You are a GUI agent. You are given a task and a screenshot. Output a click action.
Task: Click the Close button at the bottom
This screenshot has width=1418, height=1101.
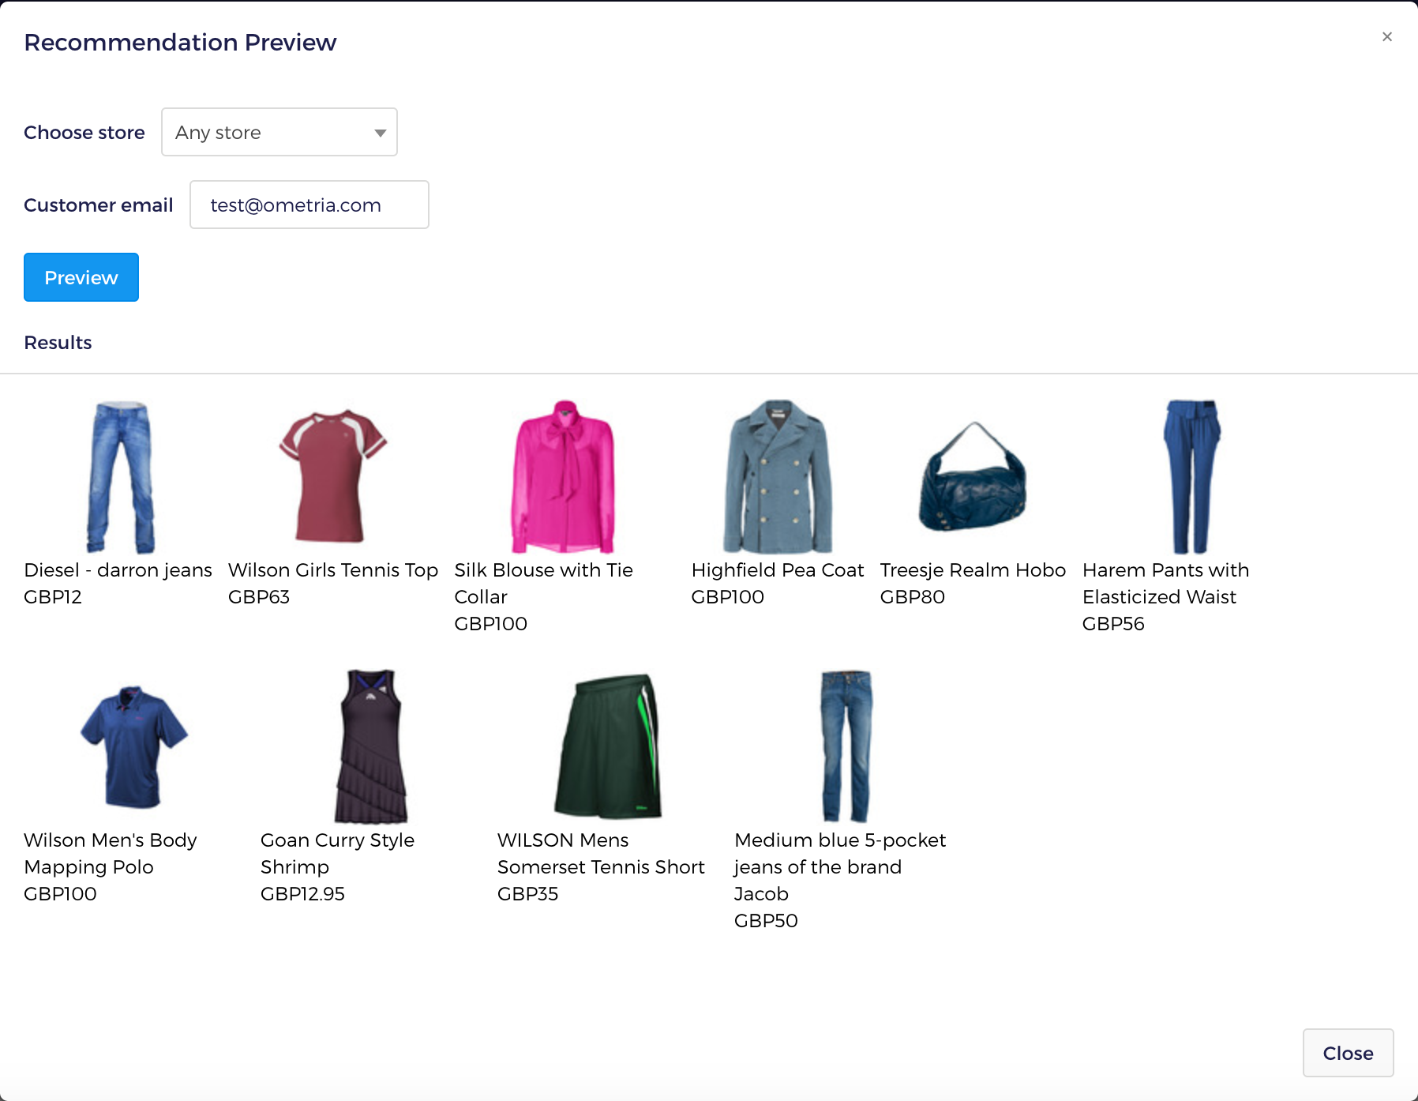pyautogui.click(x=1348, y=1053)
